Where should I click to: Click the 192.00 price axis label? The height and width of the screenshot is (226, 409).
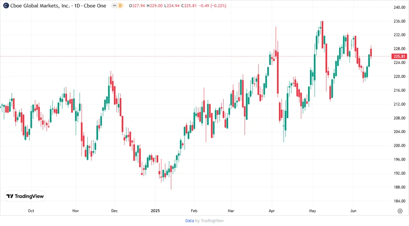click(399, 173)
